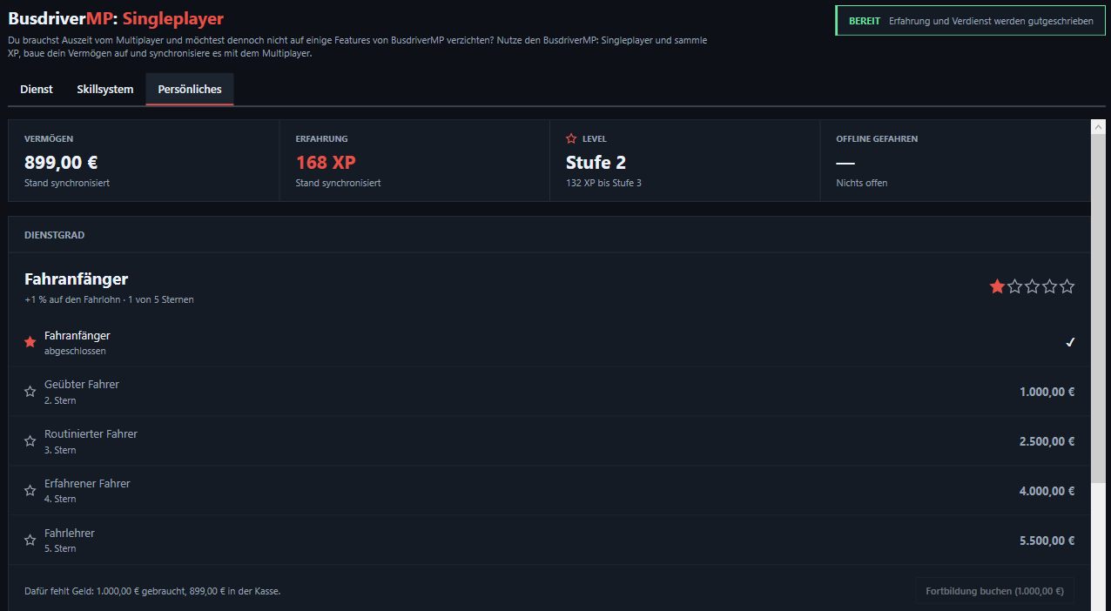
Task: Click the red star beside Fahranfänger abgeschlossen
Action: pyautogui.click(x=30, y=342)
